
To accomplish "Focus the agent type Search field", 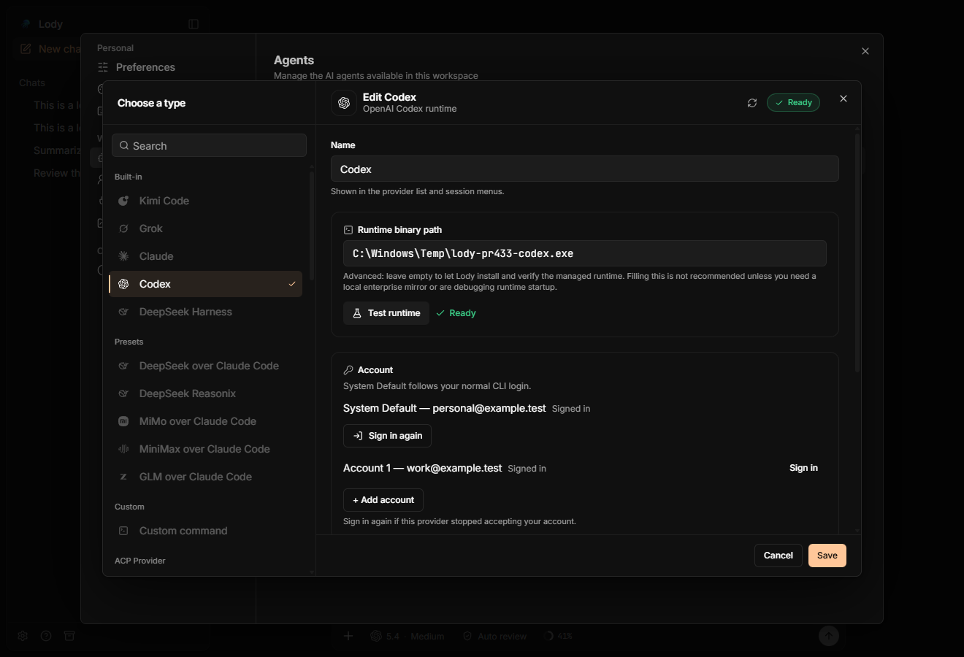I will point(209,145).
